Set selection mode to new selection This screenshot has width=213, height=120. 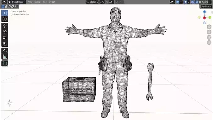pyautogui.click(x=3, y=6)
